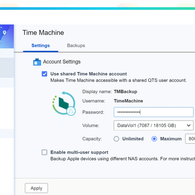The width and height of the screenshot is (195, 195).
Task: Switch to the Backups tab
Action: (76, 45)
